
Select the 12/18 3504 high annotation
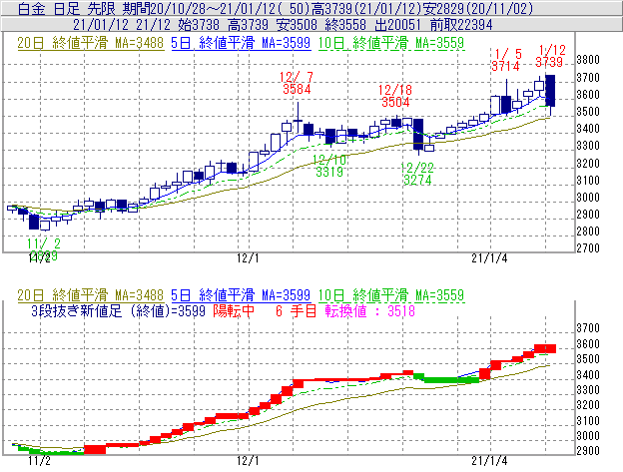coord(395,96)
